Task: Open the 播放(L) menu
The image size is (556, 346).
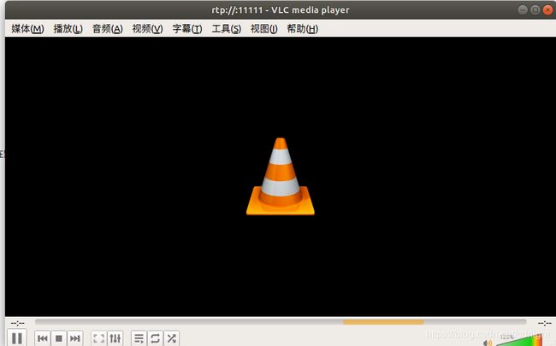Action: (x=68, y=29)
